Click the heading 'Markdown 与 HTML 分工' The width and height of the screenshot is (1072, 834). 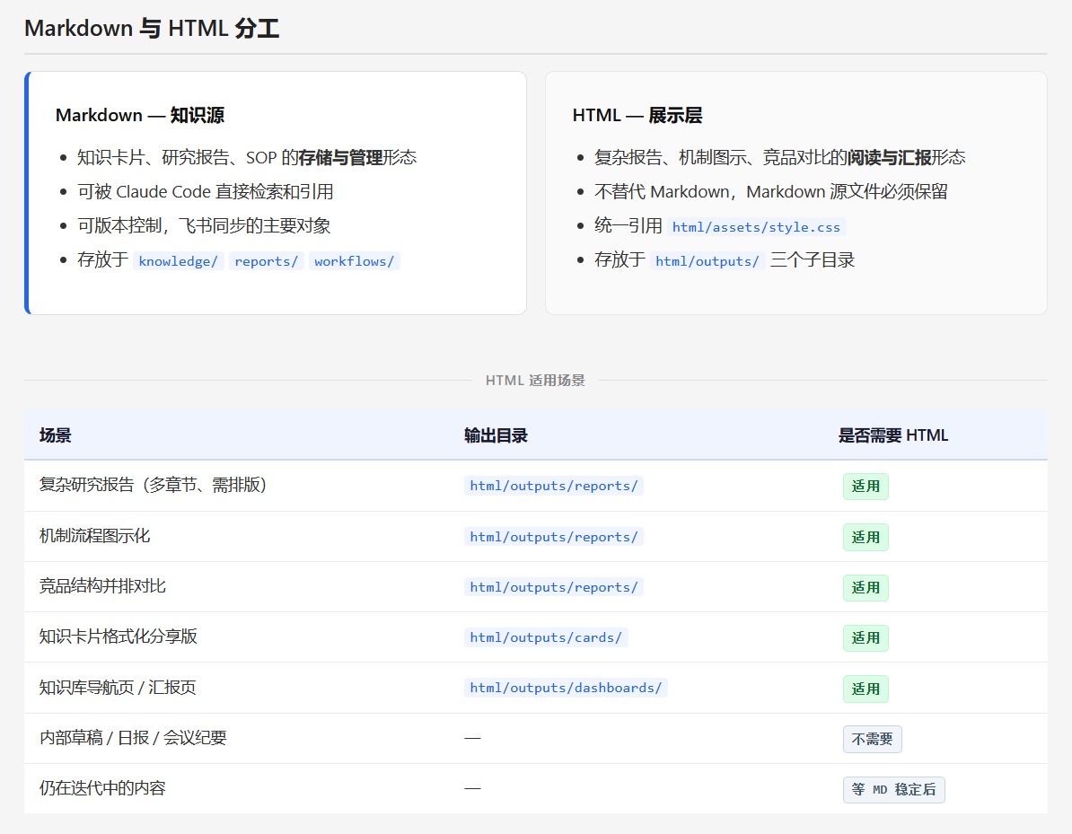(152, 28)
